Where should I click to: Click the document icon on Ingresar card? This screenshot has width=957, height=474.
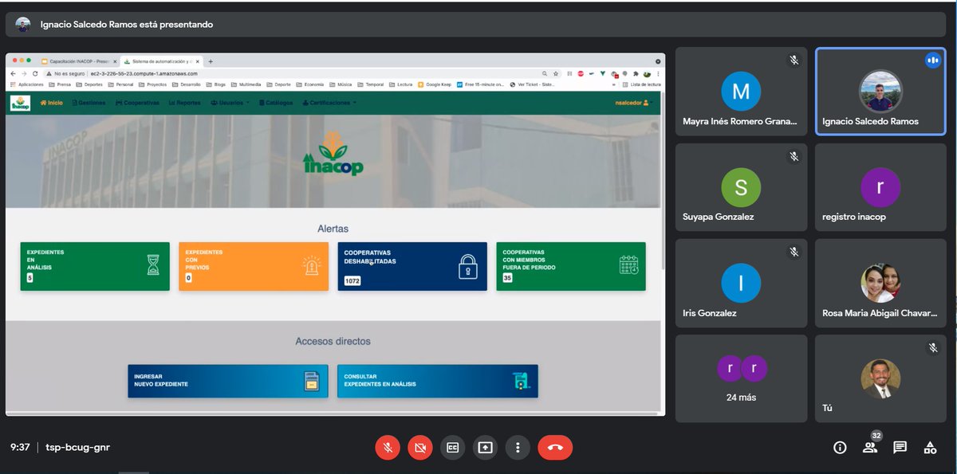pyautogui.click(x=311, y=382)
